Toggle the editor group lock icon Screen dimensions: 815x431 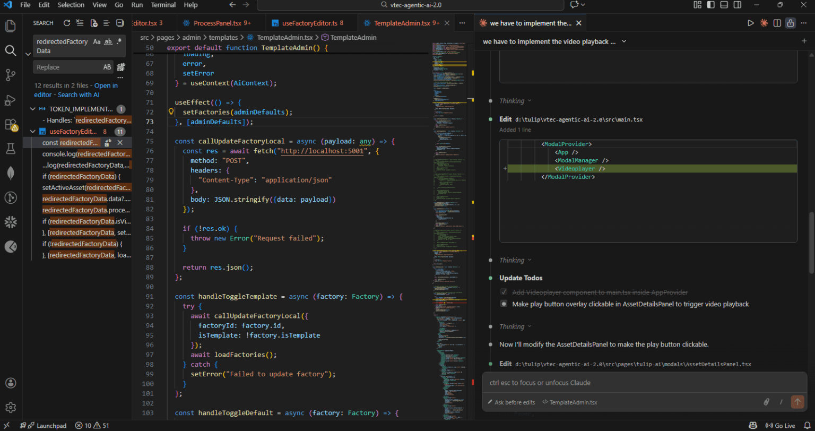pos(790,23)
